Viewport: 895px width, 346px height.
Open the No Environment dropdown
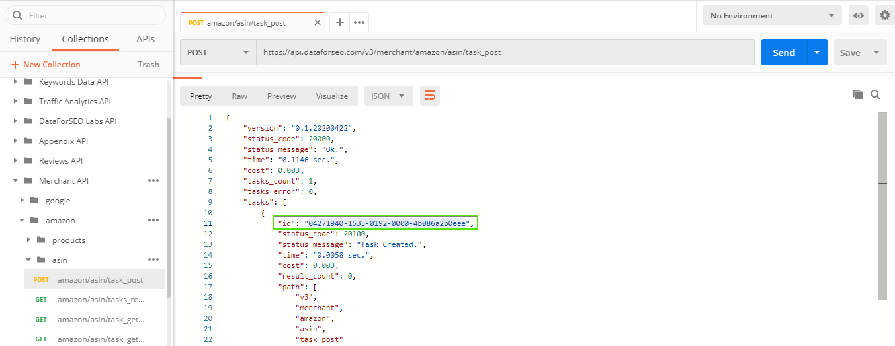pos(773,15)
